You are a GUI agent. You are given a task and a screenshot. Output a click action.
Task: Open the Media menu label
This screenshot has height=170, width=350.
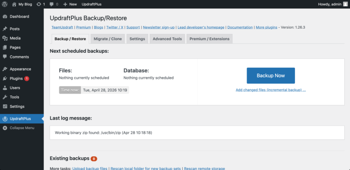pos(15,38)
